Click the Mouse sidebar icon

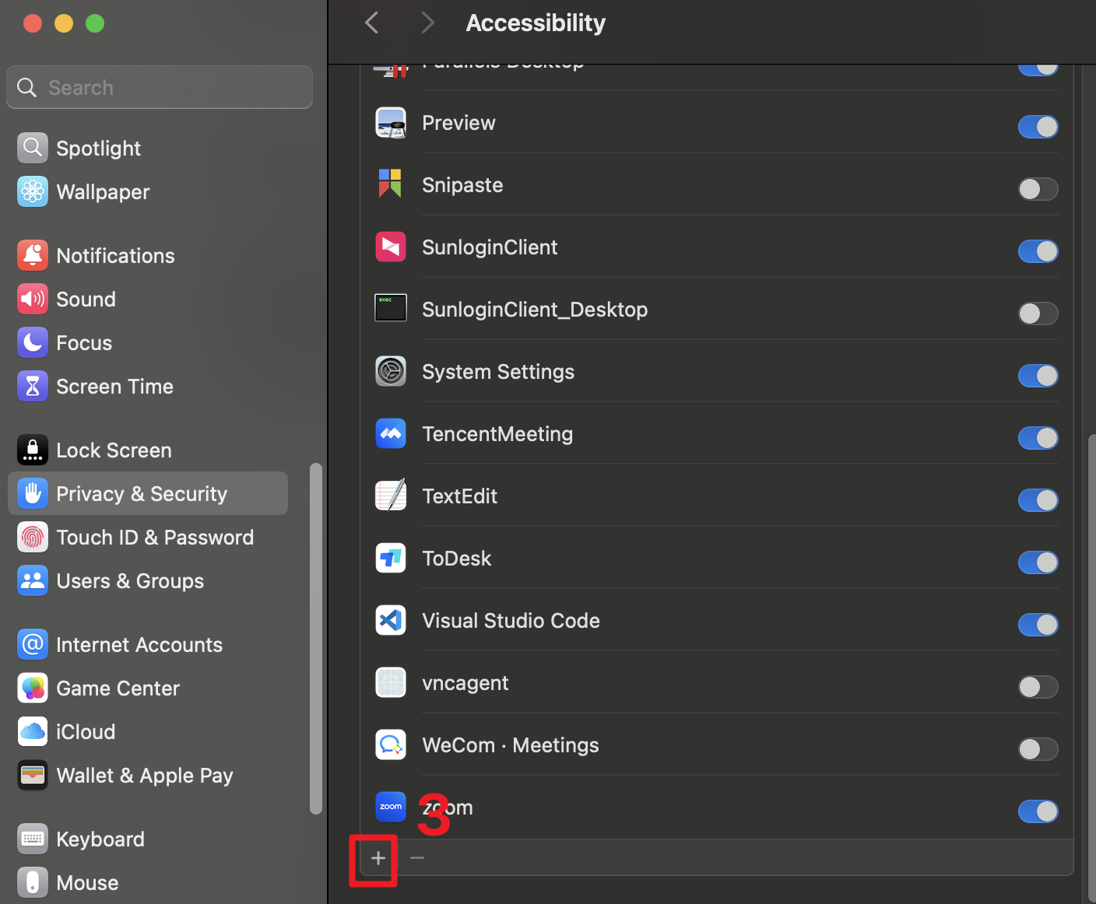(x=33, y=882)
